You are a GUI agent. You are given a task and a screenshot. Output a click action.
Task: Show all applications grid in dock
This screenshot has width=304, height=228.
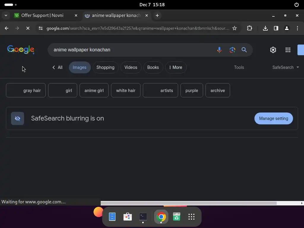pyautogui.click(x=191, y=217)
